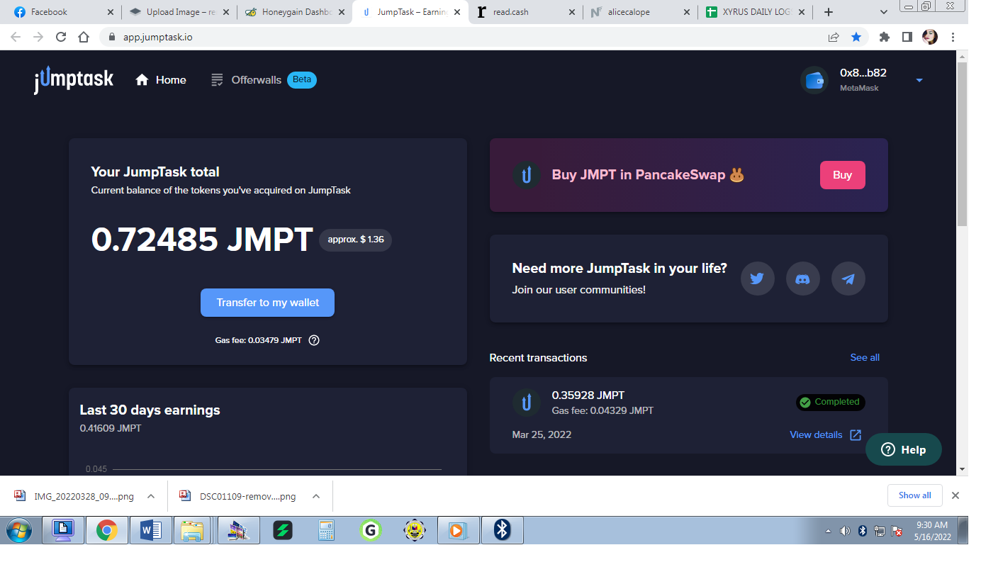
Task: Click the Beta badge next to Offerwalls
Action: click(302, 79)
